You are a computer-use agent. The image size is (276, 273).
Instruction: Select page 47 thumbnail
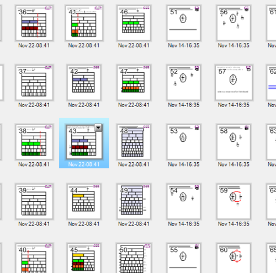click(x=134, y=83)
